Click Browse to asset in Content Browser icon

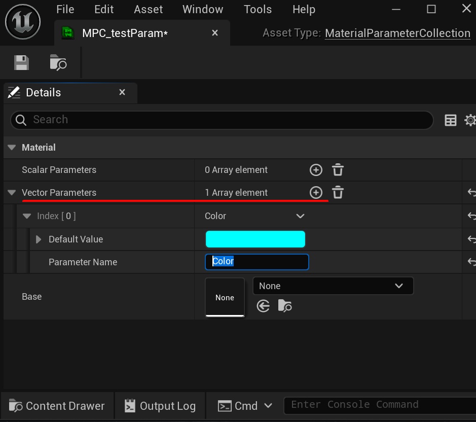pyautogui.click(x=58, y=63)
